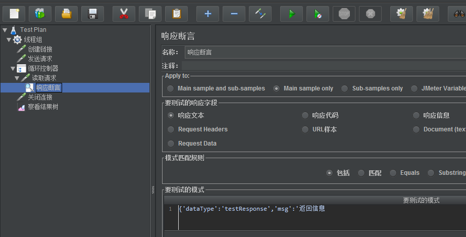Screen dimensions: 466x237
Task: Select Main sample only option
Action: tap(276, 88)
